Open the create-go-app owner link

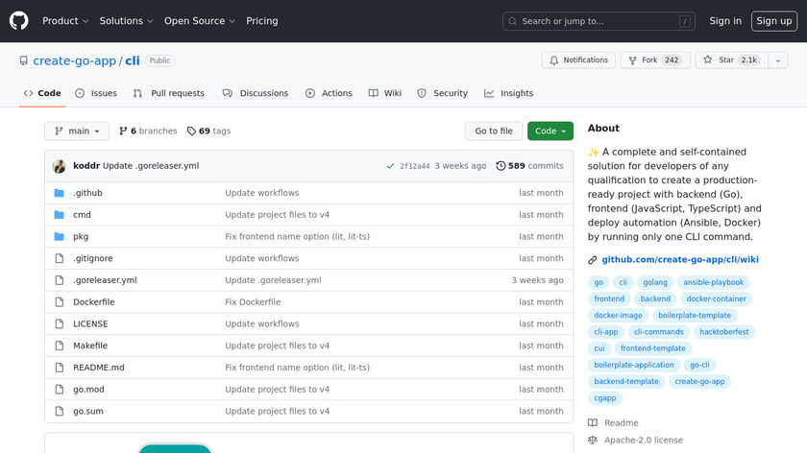75,60
